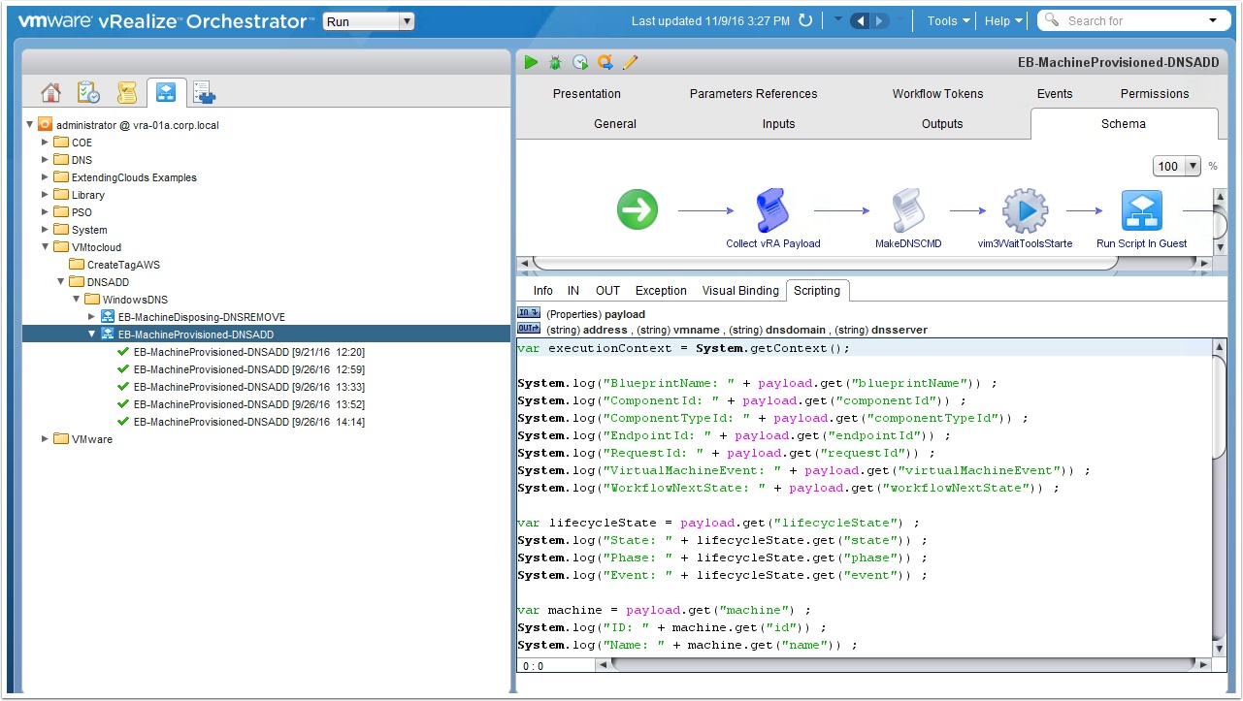Collapse the VMtocloud folder
Screen dimensions: 1243x701
[45, 247]
